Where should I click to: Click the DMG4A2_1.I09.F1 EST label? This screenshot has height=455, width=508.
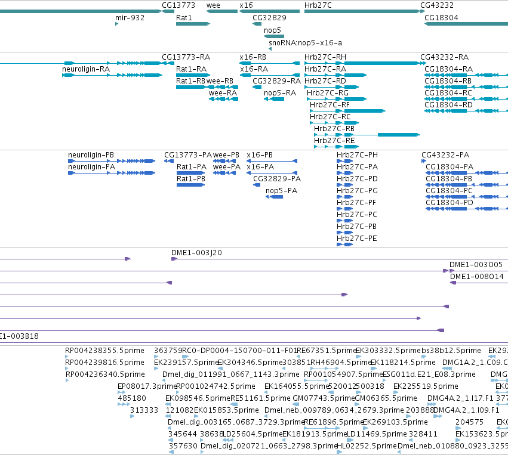pyautogui.click(x=466, y=410)
